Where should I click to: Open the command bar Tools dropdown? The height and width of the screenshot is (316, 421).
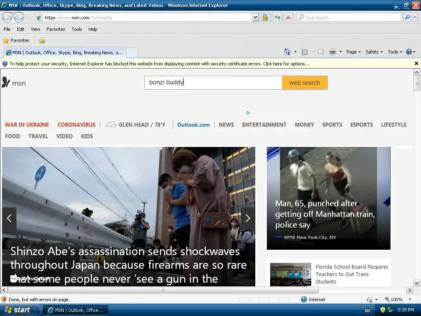click(x=395, y=52)
